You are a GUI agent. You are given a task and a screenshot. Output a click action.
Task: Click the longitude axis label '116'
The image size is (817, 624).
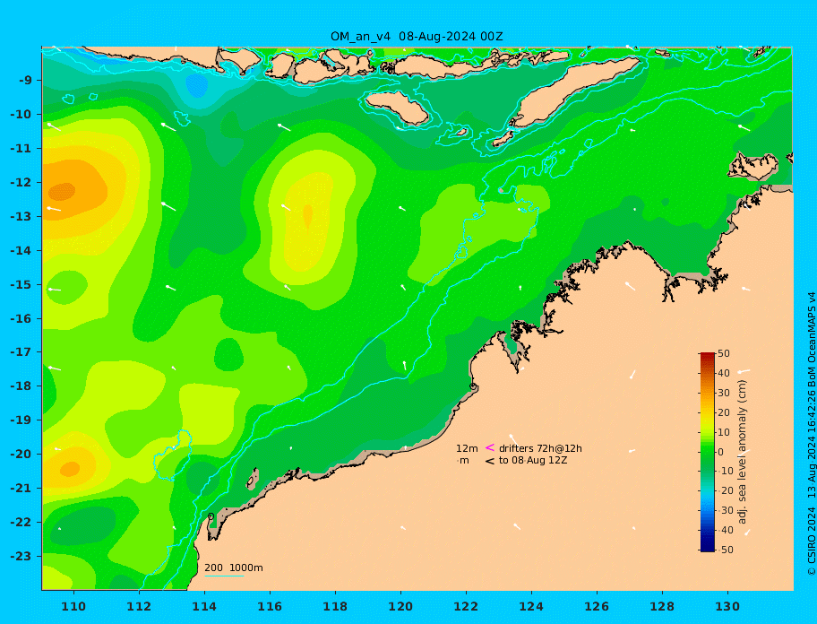(x=270, y=606)
